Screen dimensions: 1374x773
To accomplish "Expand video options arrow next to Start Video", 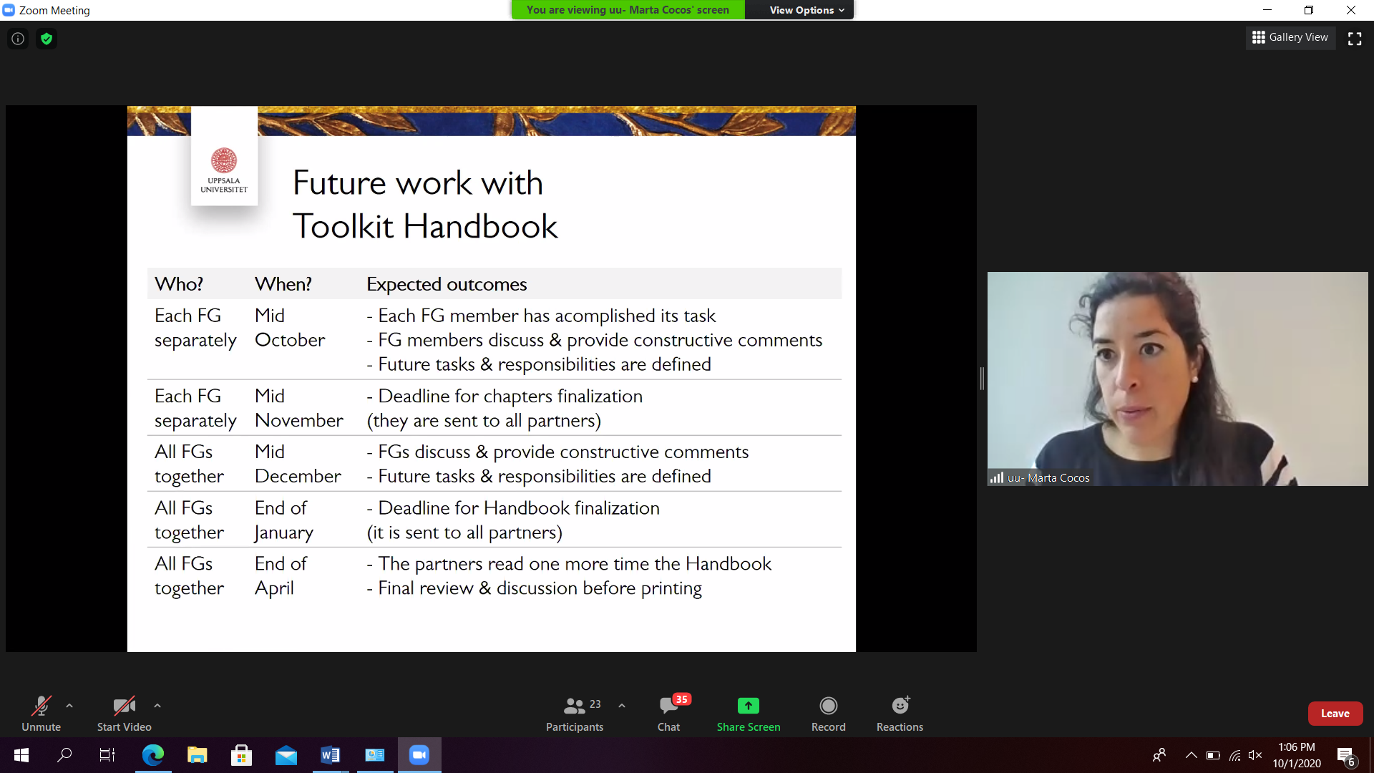I will (157, 706).
